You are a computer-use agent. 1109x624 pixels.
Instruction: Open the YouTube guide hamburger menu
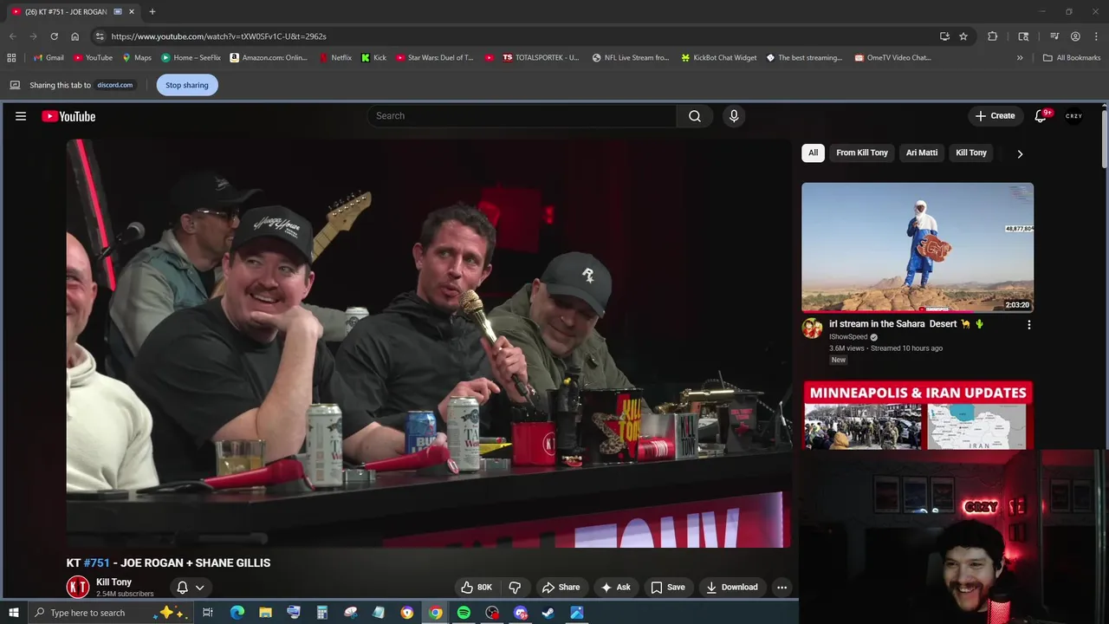coord(21,116)
